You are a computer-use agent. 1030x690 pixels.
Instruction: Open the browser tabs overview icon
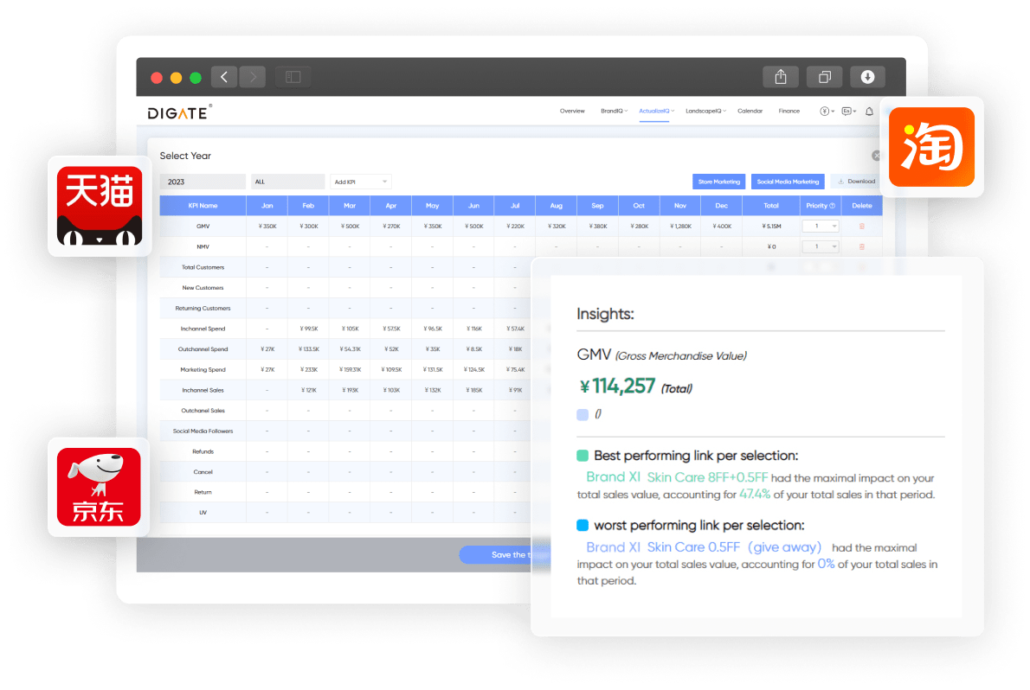824,77
